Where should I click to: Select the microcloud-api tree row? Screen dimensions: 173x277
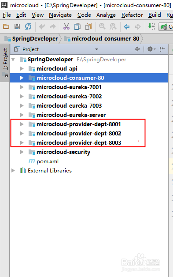click(89, 68)
